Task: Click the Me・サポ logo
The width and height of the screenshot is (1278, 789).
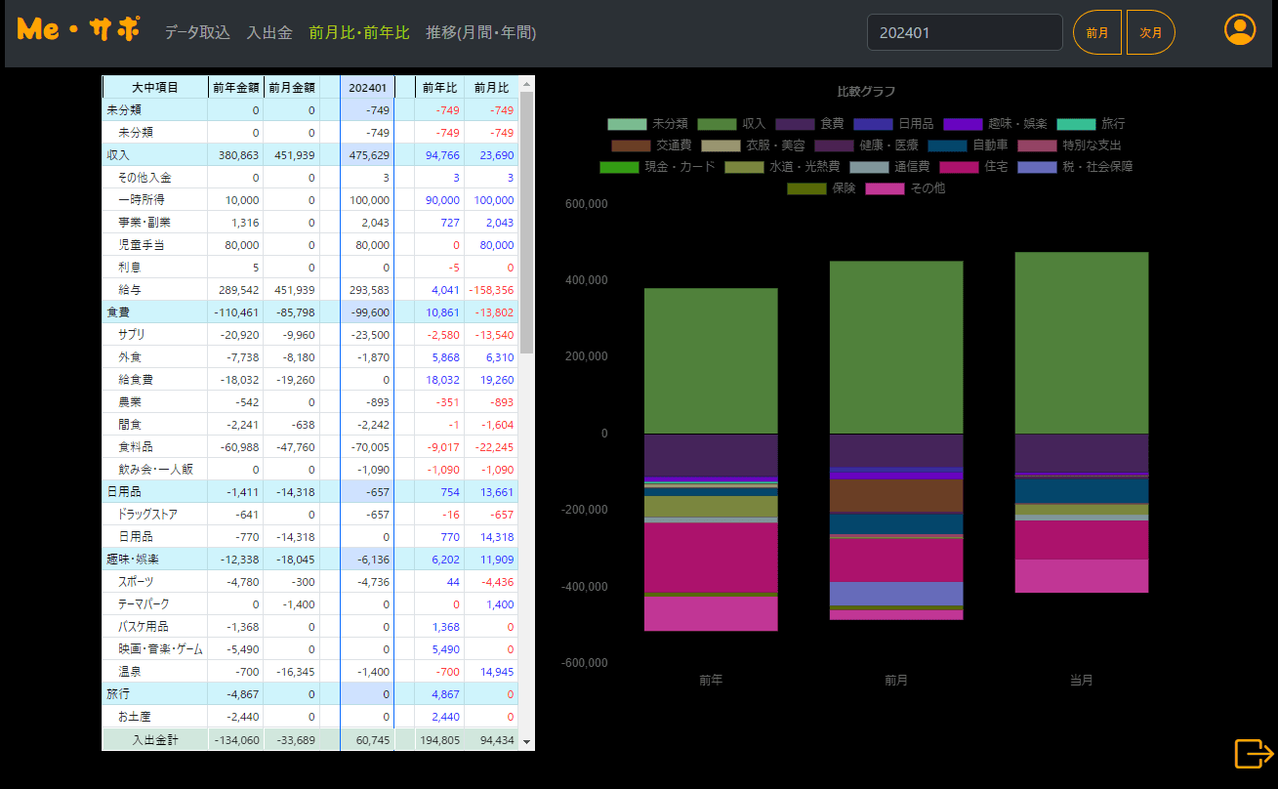Action: pyautogui.click(x=78, y=30)
